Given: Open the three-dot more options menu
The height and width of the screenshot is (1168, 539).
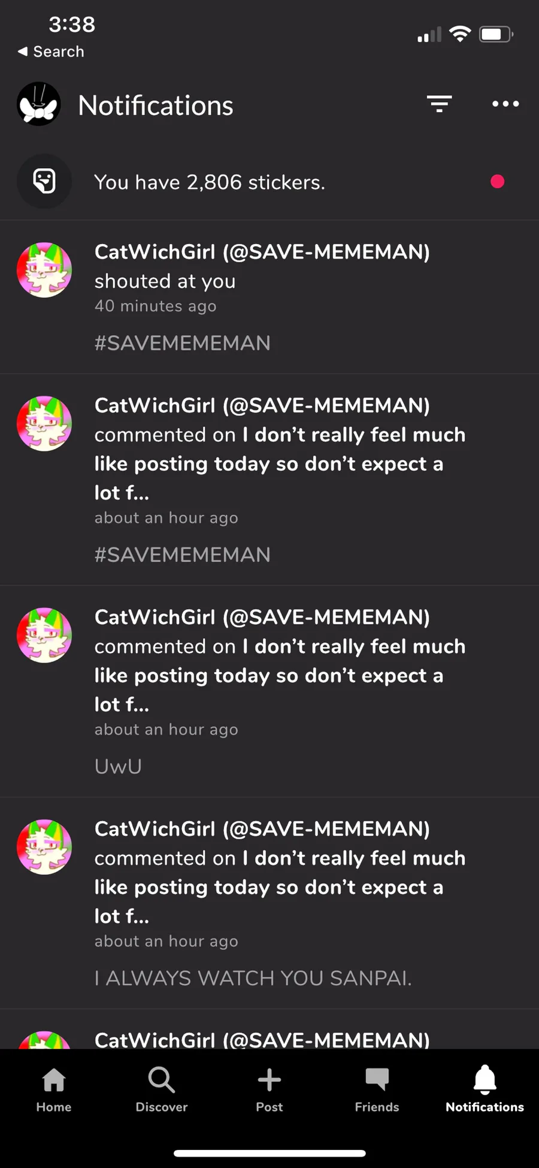Looking at the screenshot, I should 505,104.
